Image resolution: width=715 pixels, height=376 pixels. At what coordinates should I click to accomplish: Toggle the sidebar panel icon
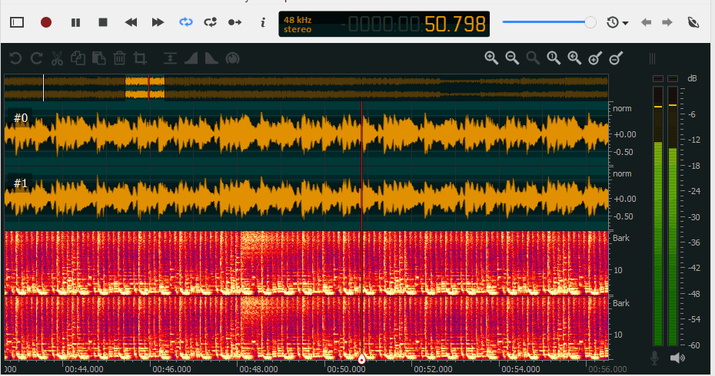pos(17,22)
